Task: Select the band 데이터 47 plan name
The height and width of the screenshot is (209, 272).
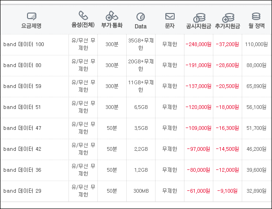Action: click(x=22, y=128)
